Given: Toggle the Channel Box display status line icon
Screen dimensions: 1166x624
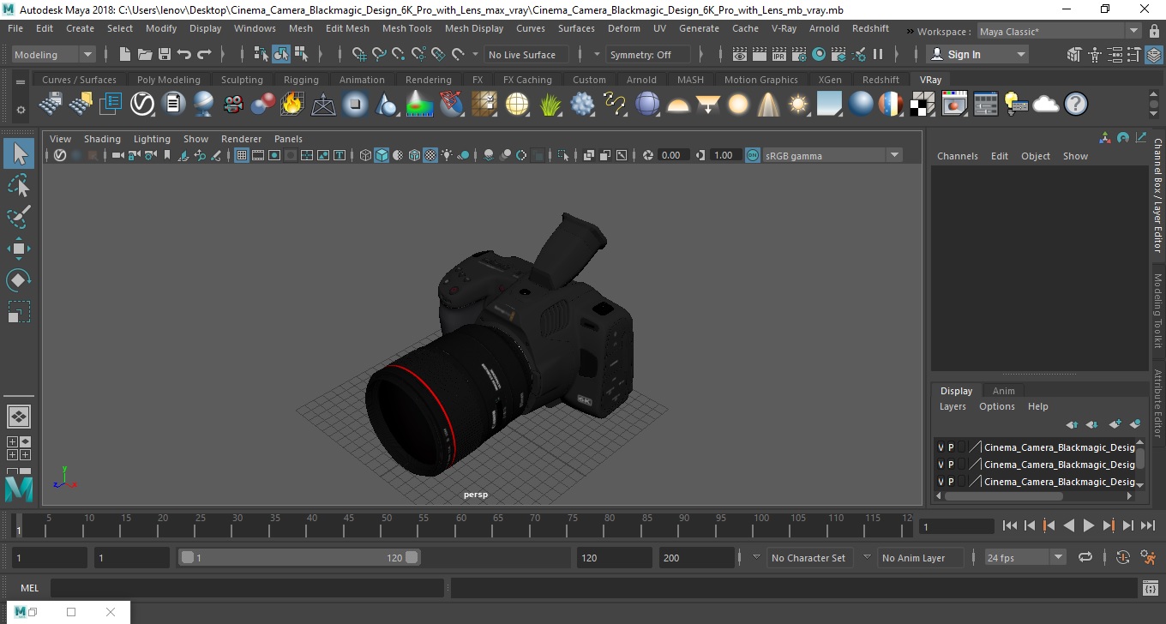Looking at the screenshot, I should 1154,54.
